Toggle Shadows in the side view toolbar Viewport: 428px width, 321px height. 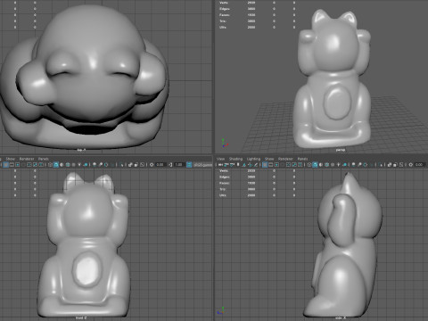345,164
